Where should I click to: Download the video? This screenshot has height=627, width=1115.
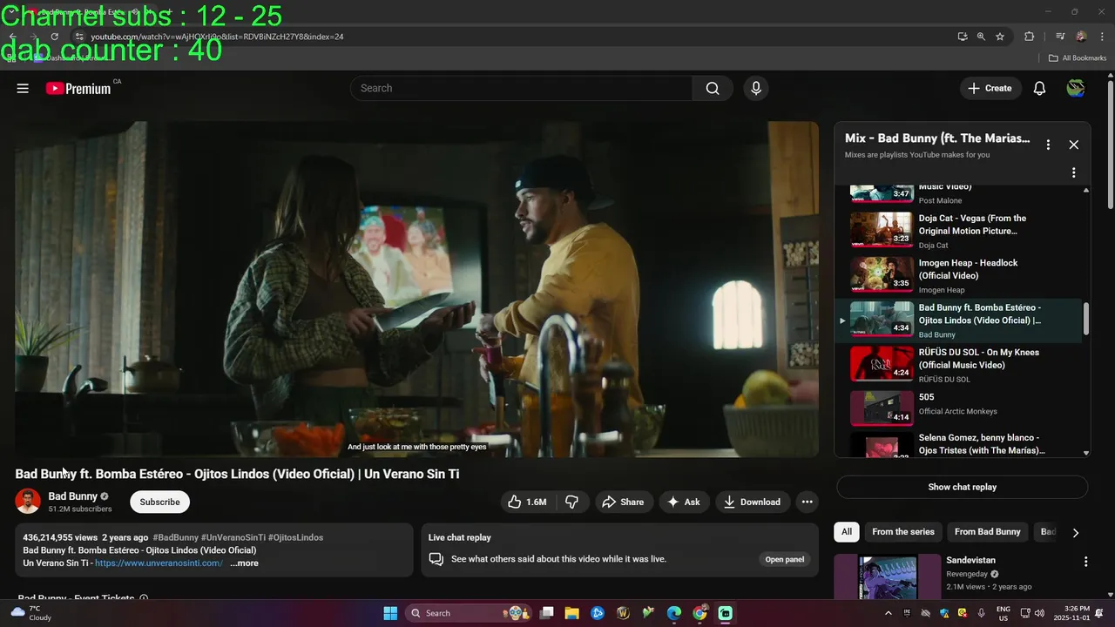pyautogui.click(x=752, y=502)
